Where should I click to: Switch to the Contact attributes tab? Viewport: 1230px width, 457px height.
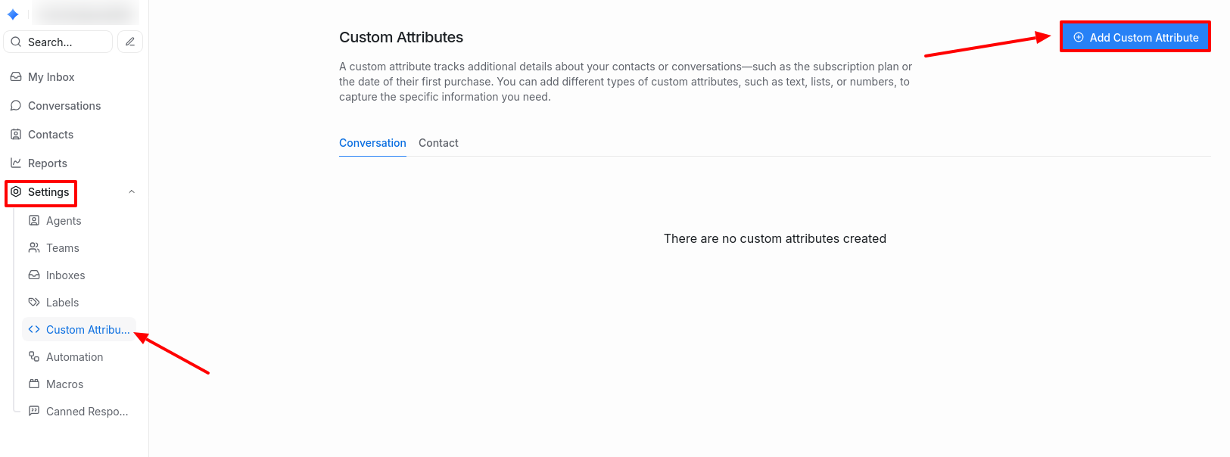[438, 143]
